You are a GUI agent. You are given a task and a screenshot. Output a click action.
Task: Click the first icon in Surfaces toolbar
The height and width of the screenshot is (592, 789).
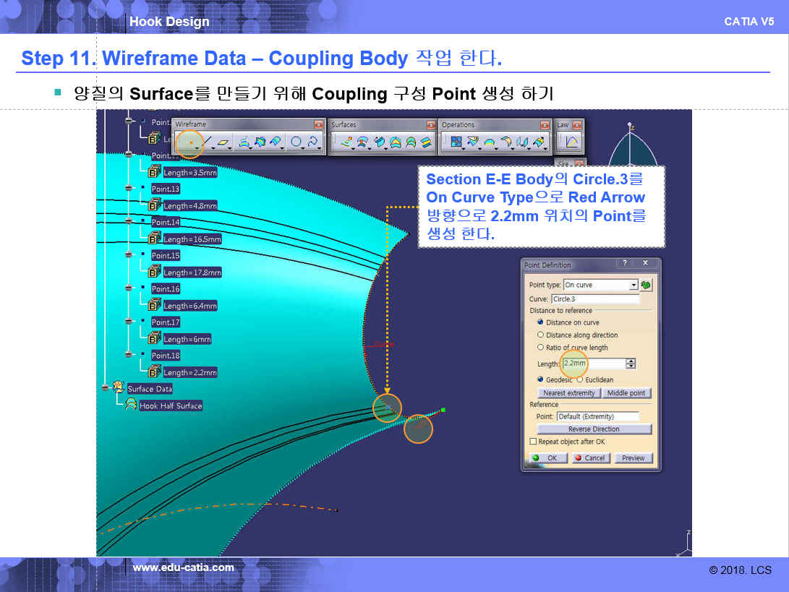[346, 143]
